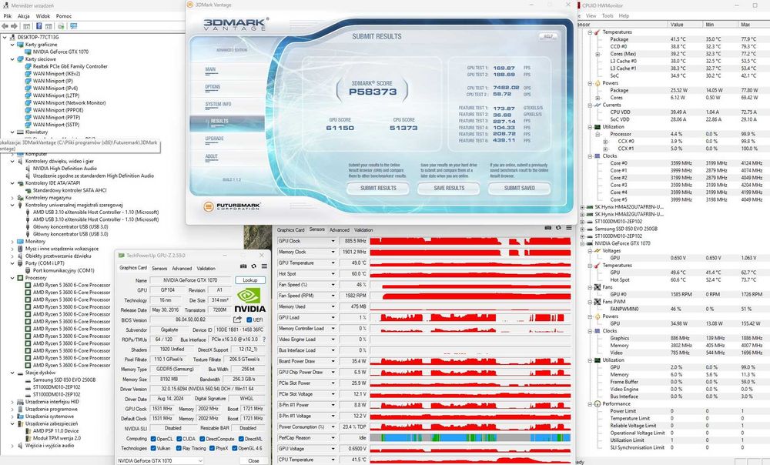Open the Tools menu in HWMonitor
The height and width of the screenshot is (465, 770).
click(608, 15)
